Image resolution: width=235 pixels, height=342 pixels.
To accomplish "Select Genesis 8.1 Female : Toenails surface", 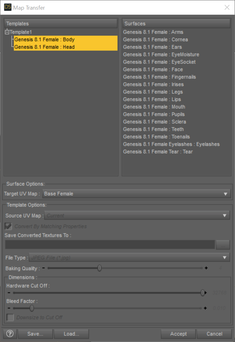I will point(156,136).
